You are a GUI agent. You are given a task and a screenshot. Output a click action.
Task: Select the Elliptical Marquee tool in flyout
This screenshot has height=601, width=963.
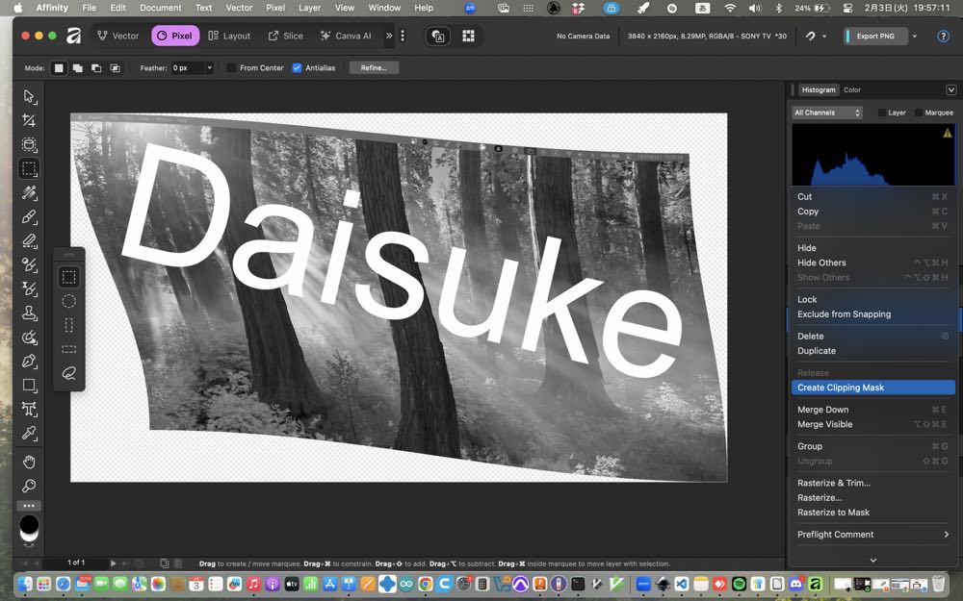click(x=69, y=301)
